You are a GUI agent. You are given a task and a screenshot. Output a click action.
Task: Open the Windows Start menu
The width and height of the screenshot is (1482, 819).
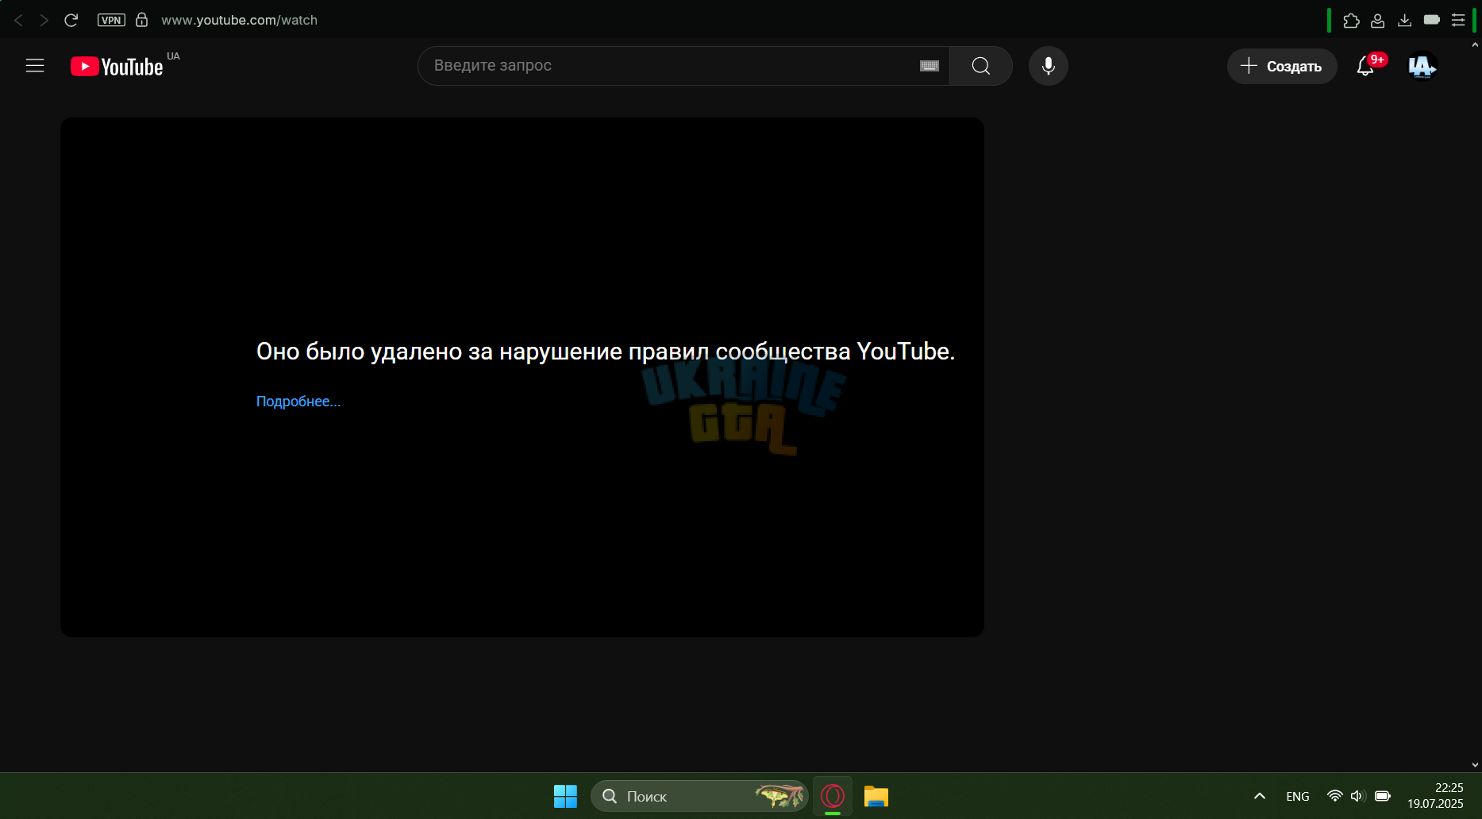pyautogui.click(x=565, y=796)
